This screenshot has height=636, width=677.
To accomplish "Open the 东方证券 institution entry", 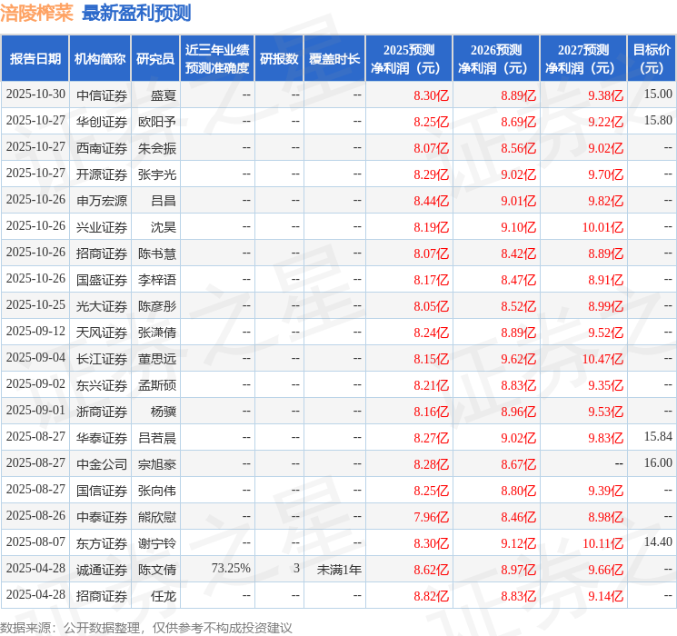I will point(102,542).
